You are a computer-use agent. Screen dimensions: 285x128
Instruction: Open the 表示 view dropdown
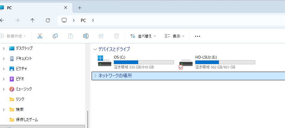coord(175,36)
